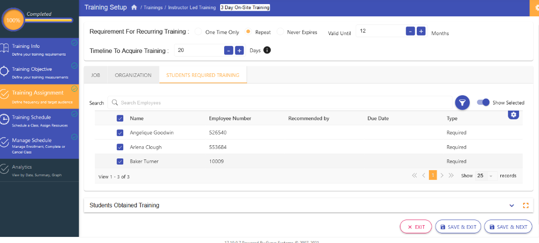Screen dimensions: 539x243
Task: Uncheck Angelique Goodwin's checkbox
Action: [x=120, y=132]
